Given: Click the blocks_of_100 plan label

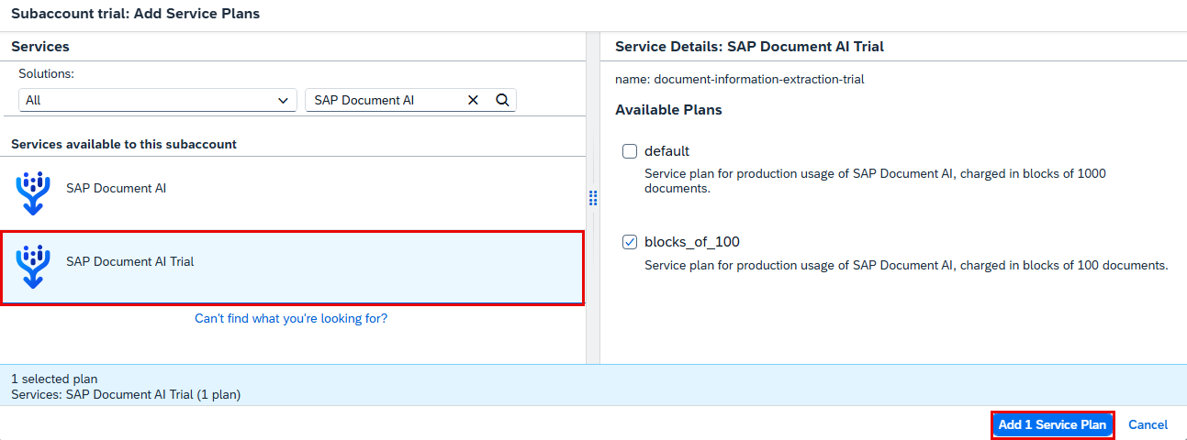Looking at the screenshot, I should point(692,242).
